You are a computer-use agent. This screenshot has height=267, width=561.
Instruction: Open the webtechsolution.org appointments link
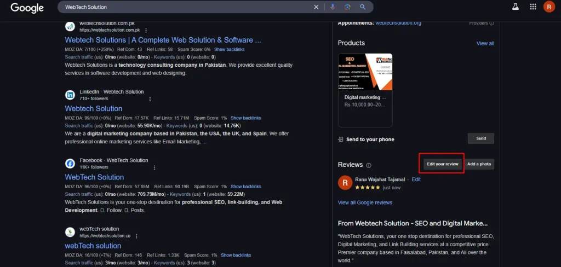[398, 23]
